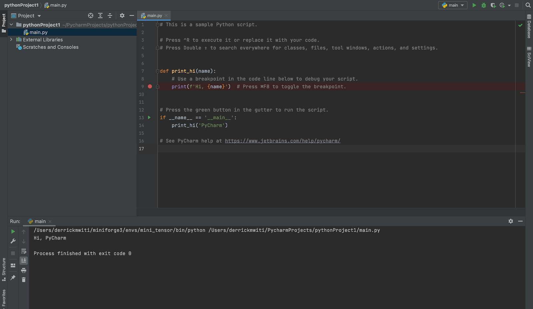The width and height of the screenshot is (533, 309).
Task: Place cursor on empty line 17
Action: [x=336, y=149]
